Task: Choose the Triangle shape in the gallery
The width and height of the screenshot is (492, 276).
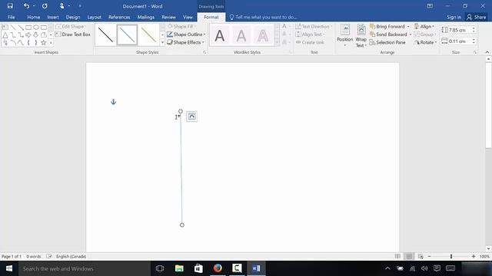Action: coord(5,35)
